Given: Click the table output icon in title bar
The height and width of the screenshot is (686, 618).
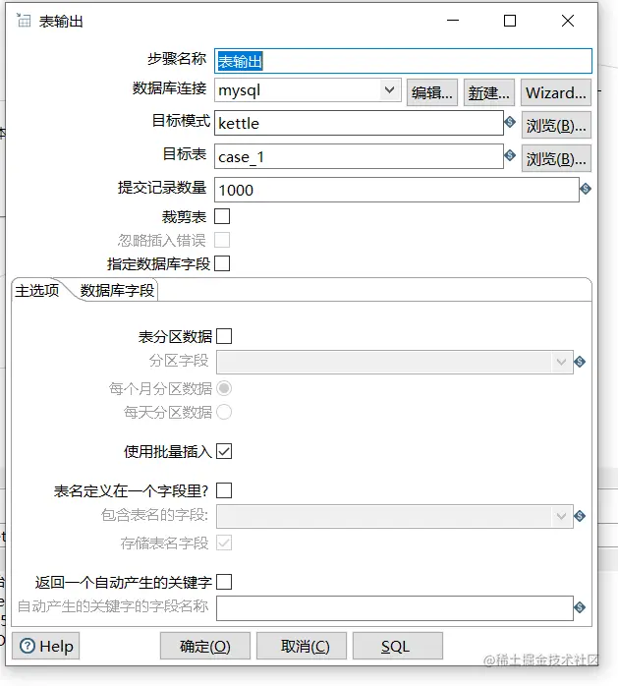Looking at the screenshot, I should point(24,20).
